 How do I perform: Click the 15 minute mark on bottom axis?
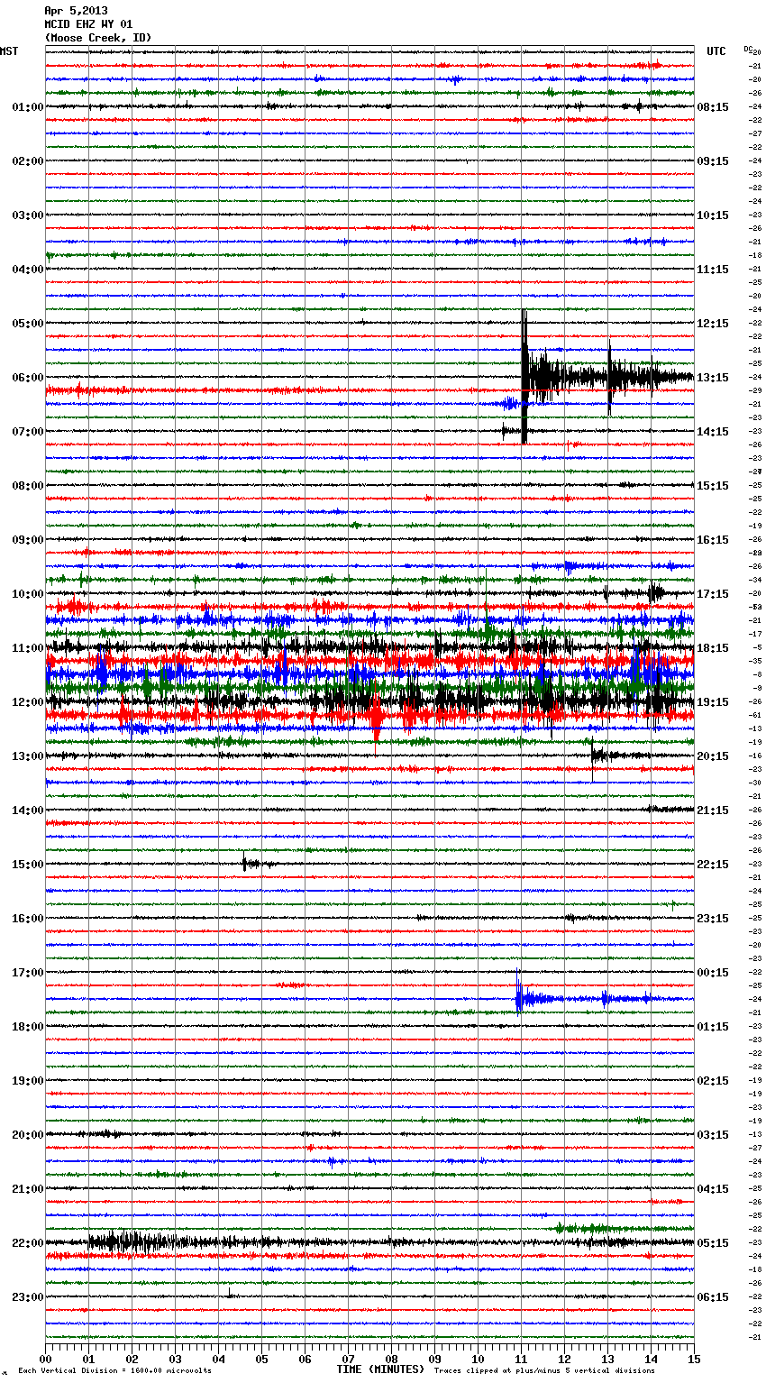point(694,1359)
